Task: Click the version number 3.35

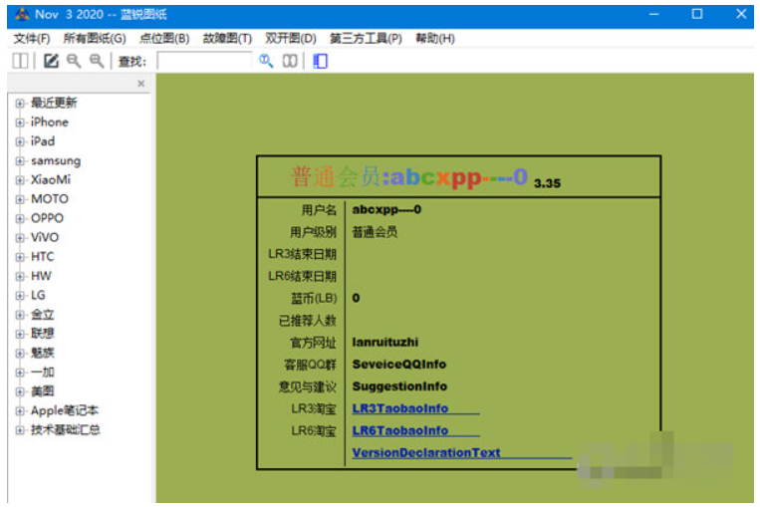Action: coord(547,183)
